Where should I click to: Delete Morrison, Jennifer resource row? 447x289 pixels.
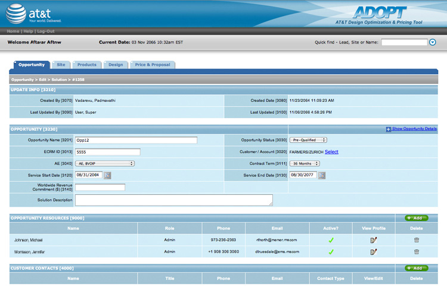click(x=417, y=252)
